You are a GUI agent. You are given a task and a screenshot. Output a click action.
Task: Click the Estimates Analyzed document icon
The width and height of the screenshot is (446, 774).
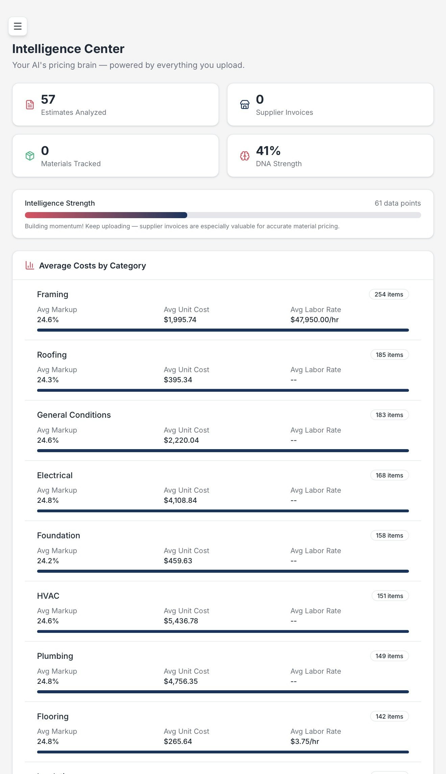(x=30, y=105)
